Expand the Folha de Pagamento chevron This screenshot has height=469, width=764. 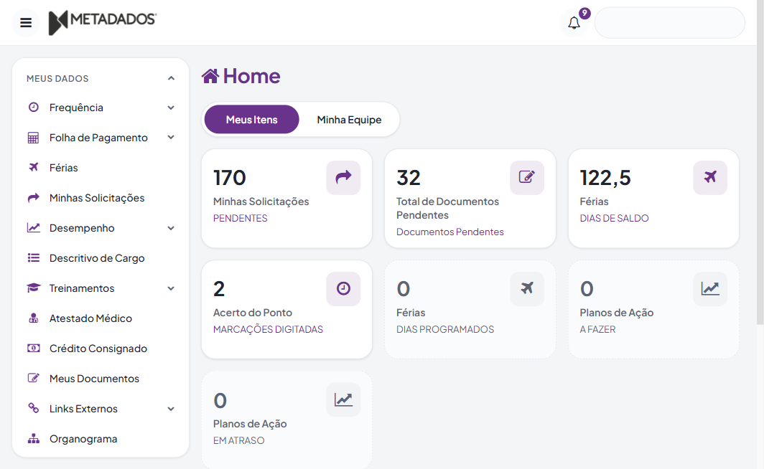point(171,138)
